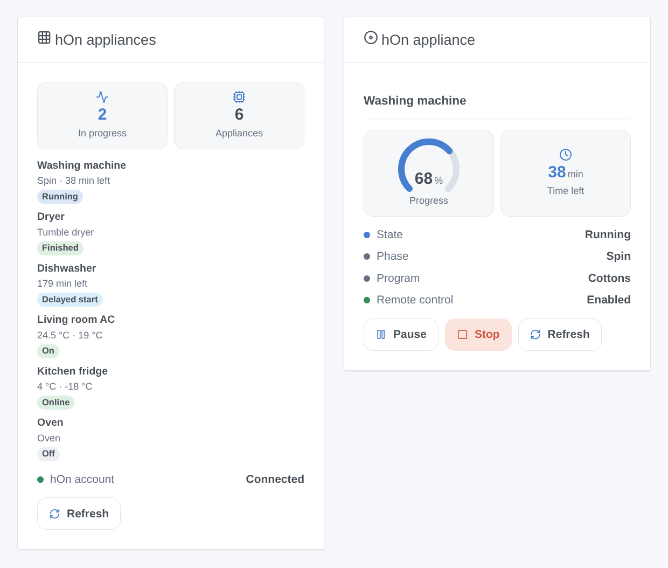668x568 pixels.
Task: Click the chip icon above Appliances count
Action: [239, 97]
